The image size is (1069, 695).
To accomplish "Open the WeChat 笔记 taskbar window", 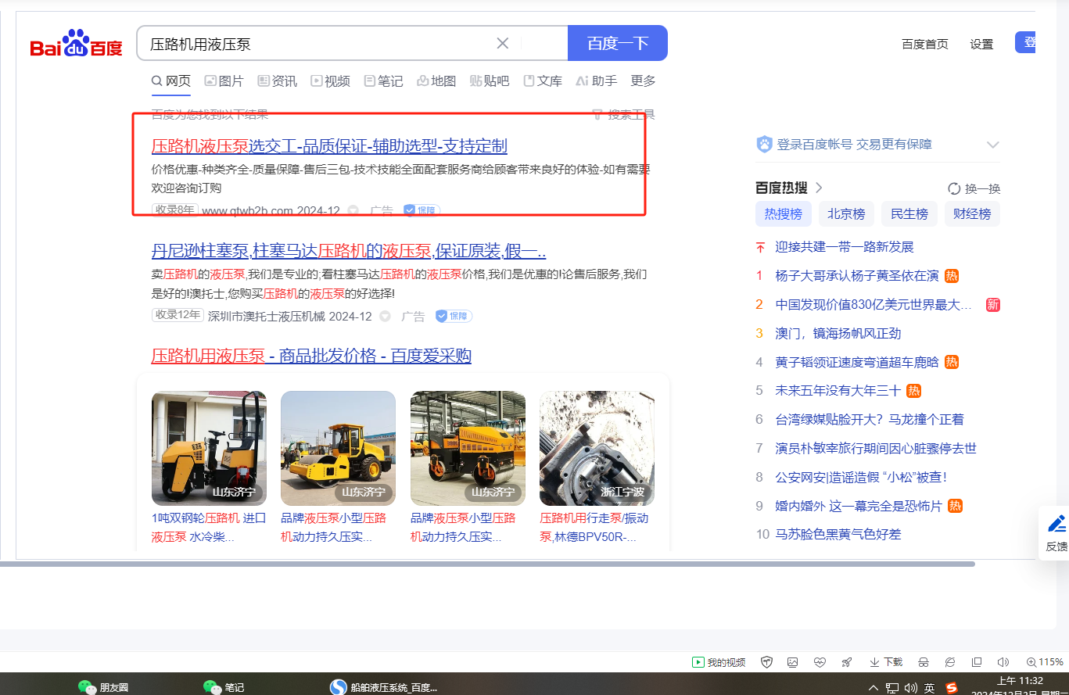I will (x=224, y=687).
